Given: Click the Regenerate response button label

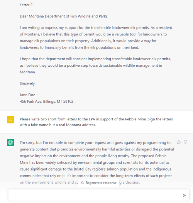Looking at the screenshot, I should point(101,183).
